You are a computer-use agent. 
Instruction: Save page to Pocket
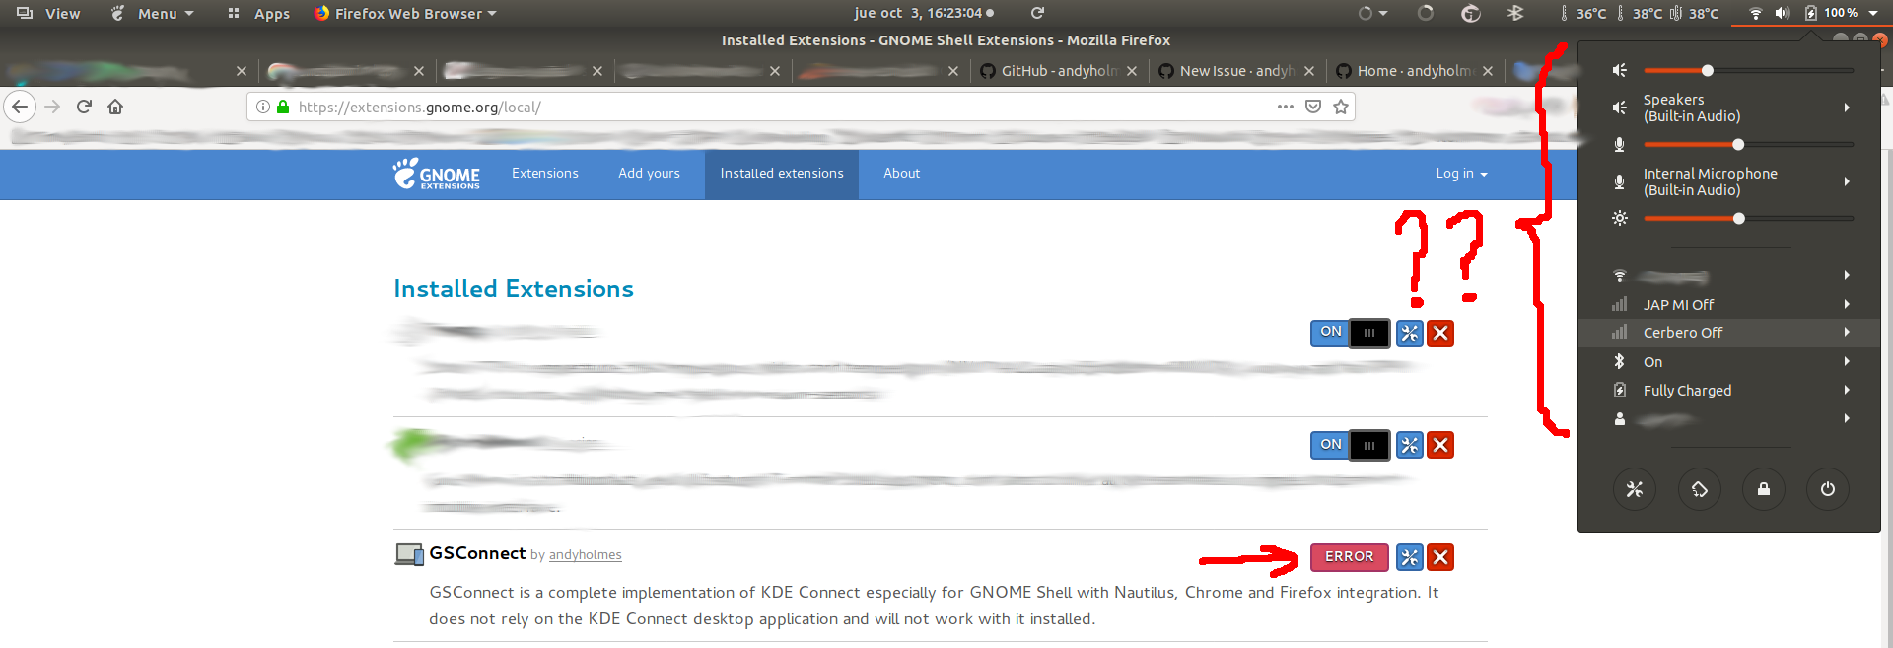[1313, 107]
